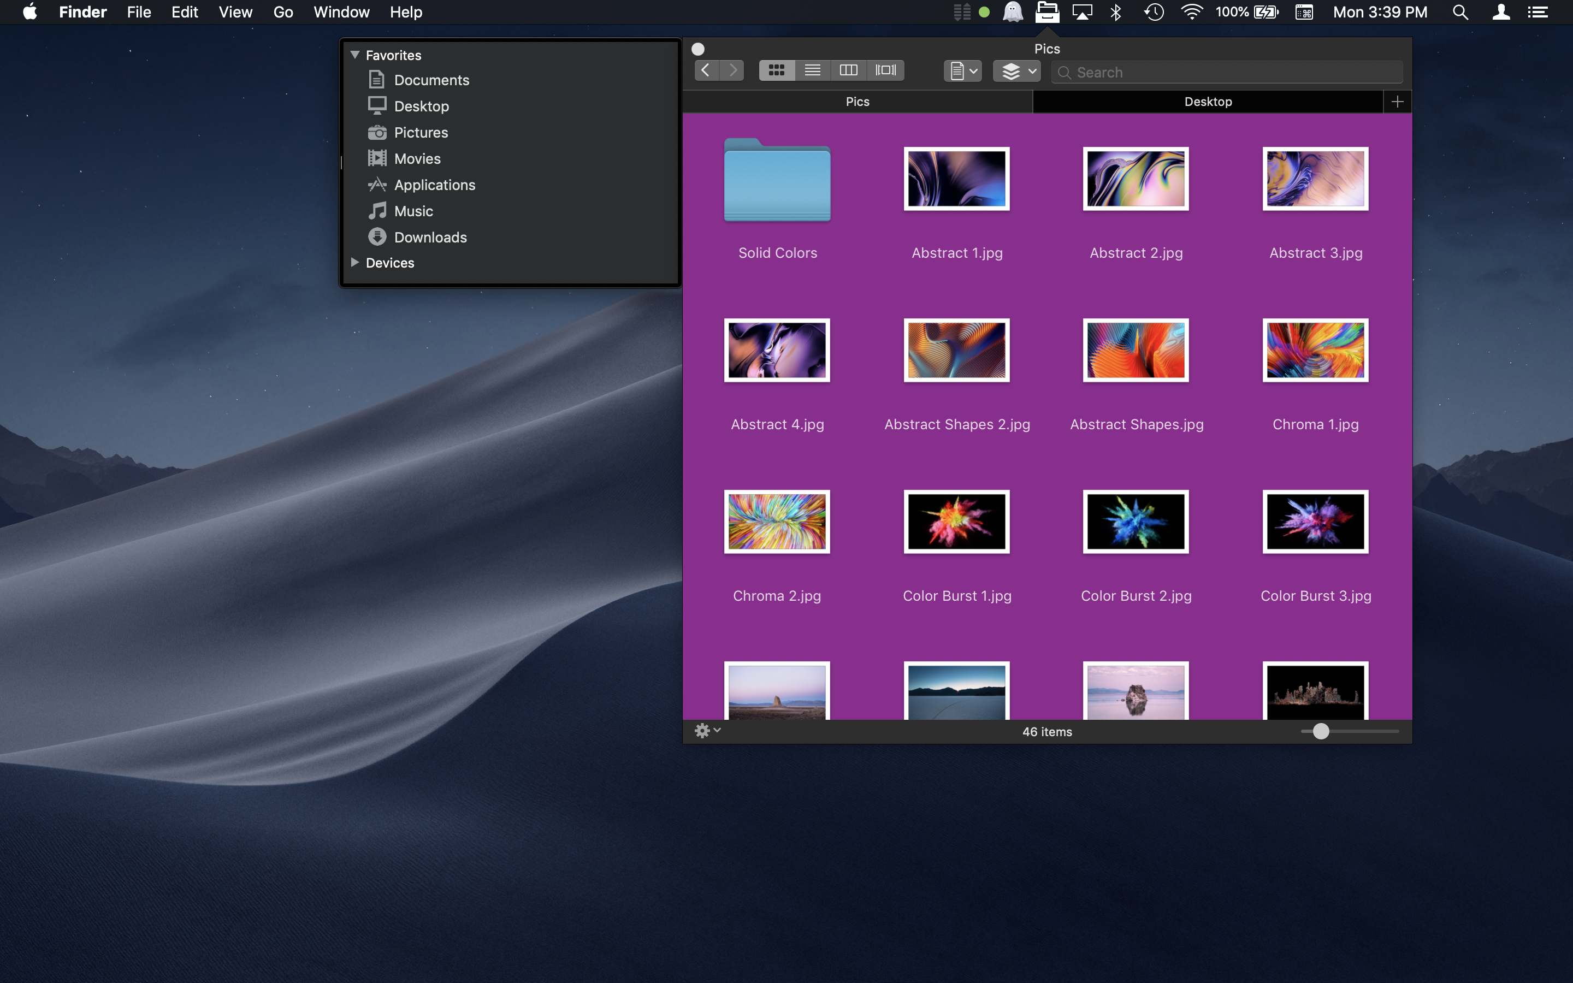Open the Go menu
Image resolution: width=1573 pixels, height=983 pixels.
click(283, 11)
